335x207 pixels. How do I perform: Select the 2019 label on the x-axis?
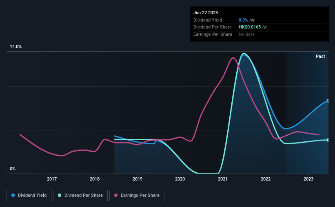click(x=138, y=179)
